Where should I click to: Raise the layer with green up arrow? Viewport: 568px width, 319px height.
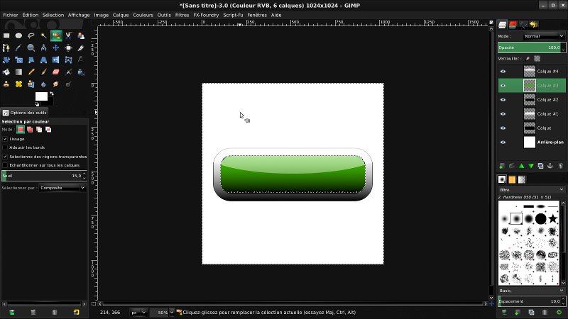[x=521, y=166]
